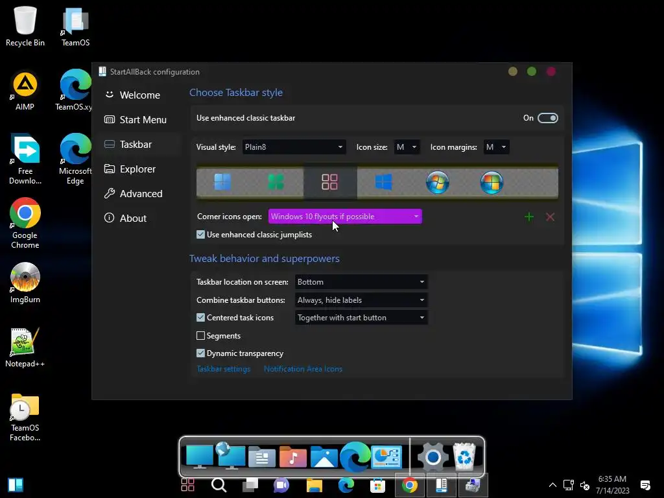The image size is (664, 498).
Task: Uncheck Centered task icons
Action: (201, 318)
